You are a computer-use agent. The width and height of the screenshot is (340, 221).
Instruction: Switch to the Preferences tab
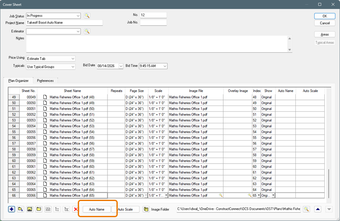45,81
